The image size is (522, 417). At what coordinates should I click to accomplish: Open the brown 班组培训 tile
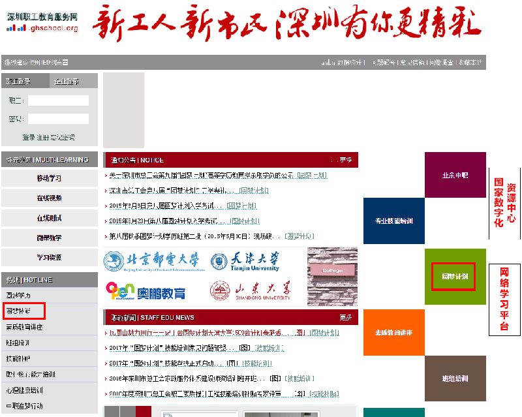(x=455, y=378)
